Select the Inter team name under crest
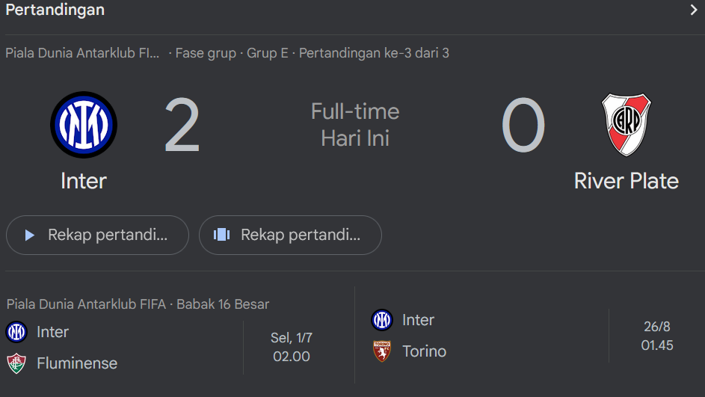 click(84, 181)
